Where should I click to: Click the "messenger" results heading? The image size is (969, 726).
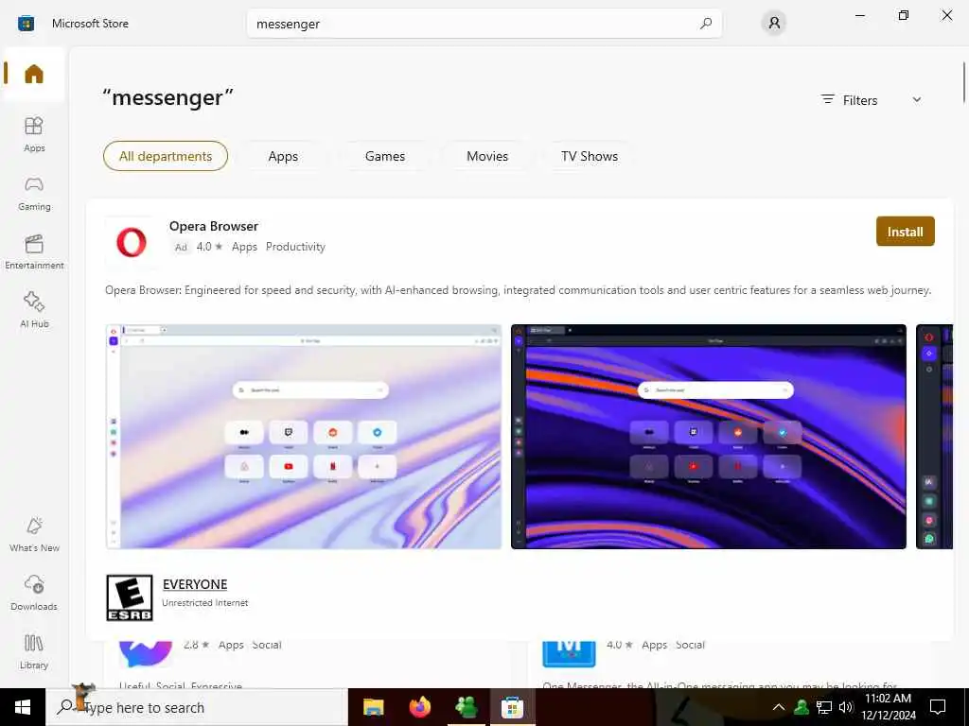(x=168, y=97)
